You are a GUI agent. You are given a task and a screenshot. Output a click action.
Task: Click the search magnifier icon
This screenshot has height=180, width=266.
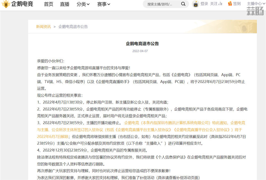pos(183,4)
